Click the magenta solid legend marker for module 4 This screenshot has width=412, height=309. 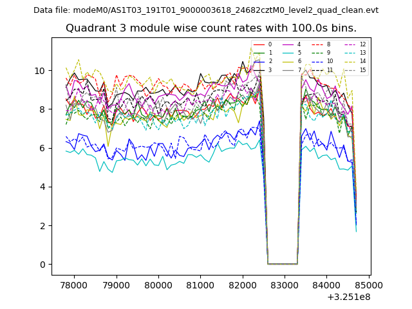(x=288, y=44)
